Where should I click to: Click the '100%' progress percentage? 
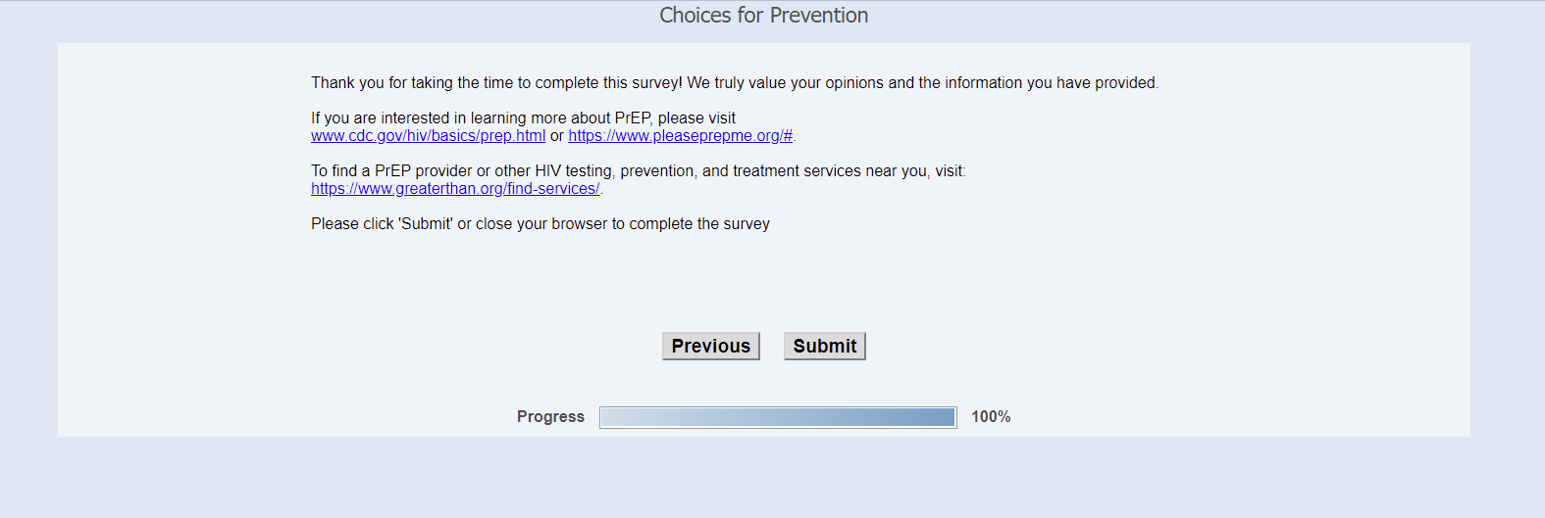pos(990,417)
